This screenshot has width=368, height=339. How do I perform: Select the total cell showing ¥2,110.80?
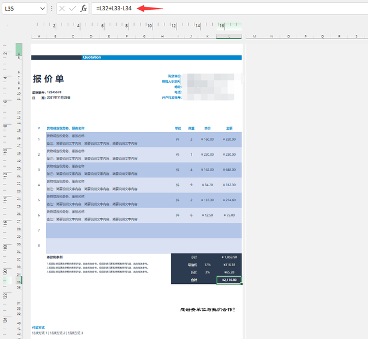click(x=229, y=280)
